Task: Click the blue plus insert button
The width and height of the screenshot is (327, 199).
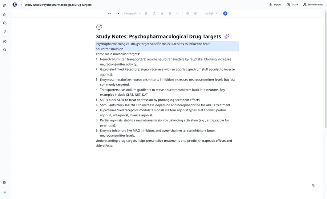Action: (225, 13)
